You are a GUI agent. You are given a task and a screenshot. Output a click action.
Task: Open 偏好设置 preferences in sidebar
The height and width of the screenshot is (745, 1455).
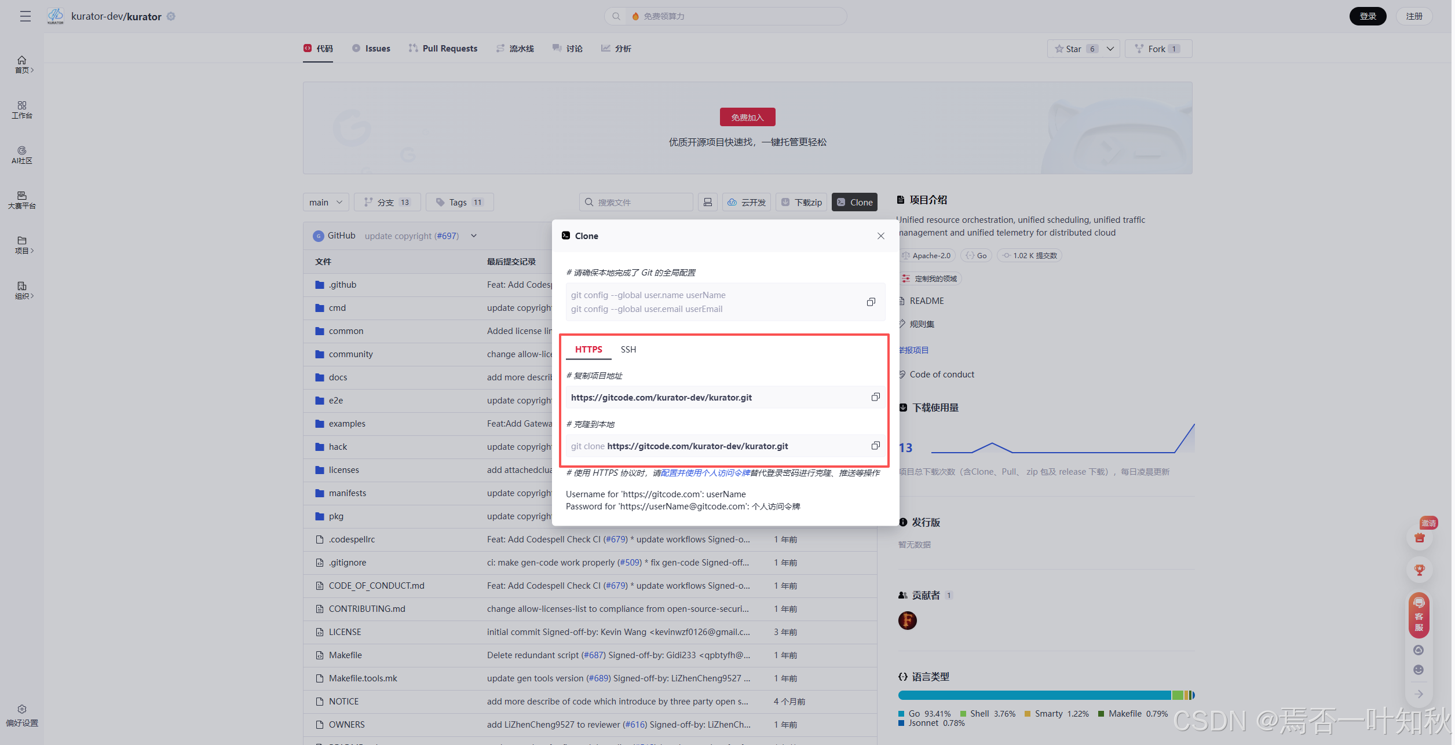coord(22,716)
